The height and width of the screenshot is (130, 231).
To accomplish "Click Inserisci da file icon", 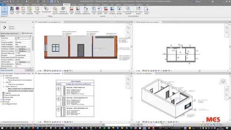I will pyautogui.click(x=146, y=10).
